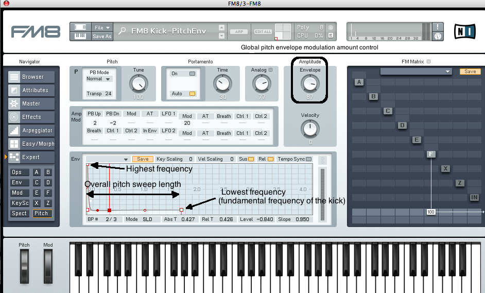Select operator Z editor button in the Expert section

[48, 203]
